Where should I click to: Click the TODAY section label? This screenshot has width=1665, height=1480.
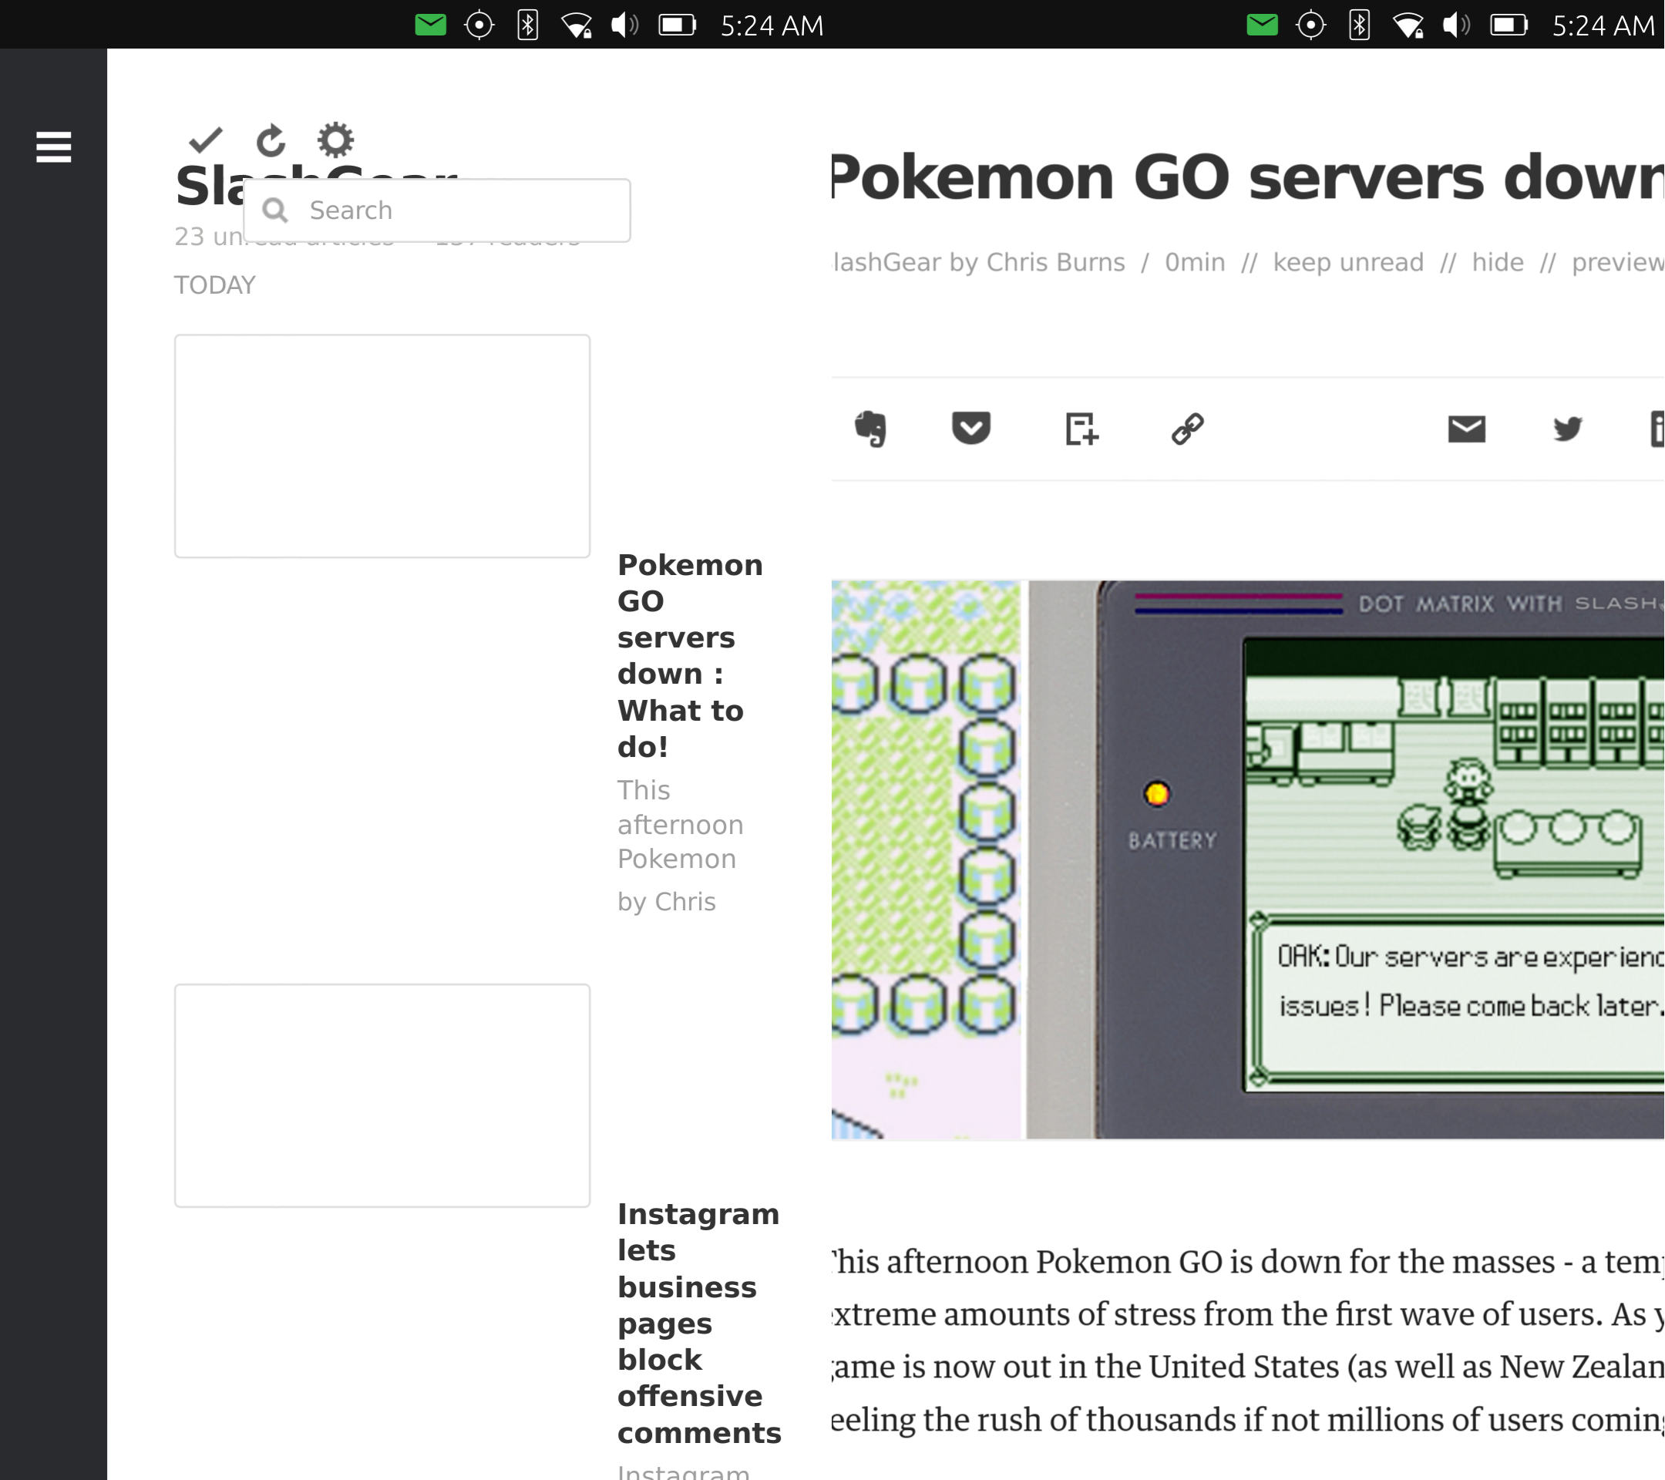(x=215, y=285)
